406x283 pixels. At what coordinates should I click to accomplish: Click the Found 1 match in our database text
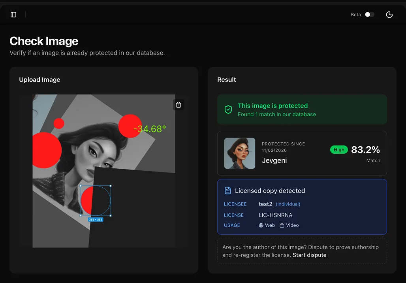[277, 114]
